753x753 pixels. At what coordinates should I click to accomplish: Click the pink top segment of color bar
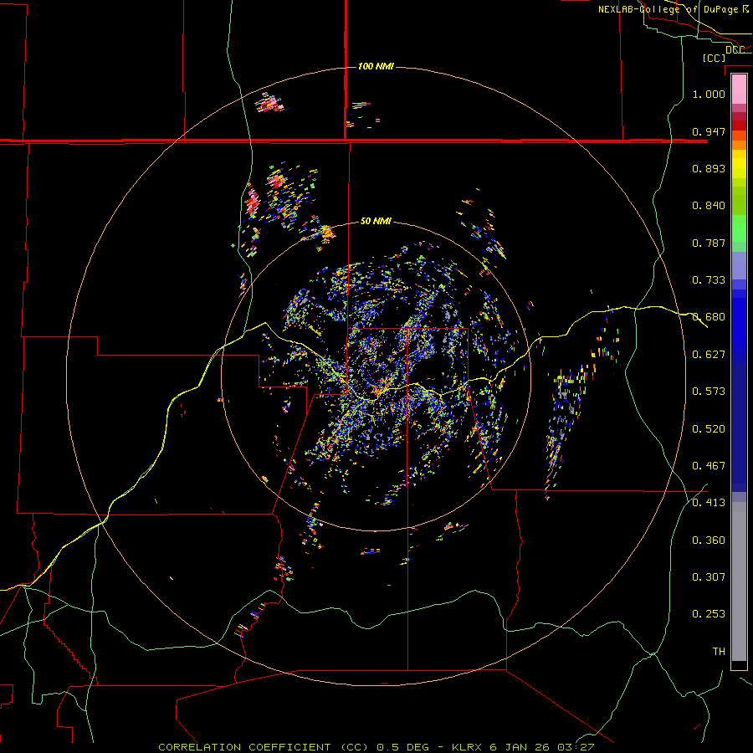coord(739,90)
